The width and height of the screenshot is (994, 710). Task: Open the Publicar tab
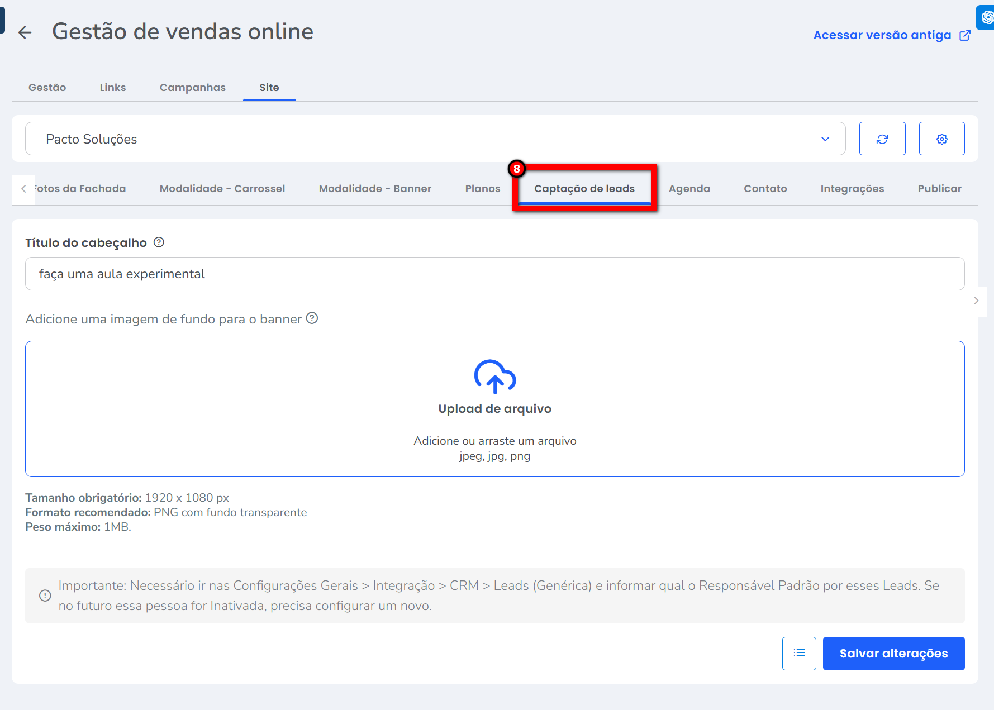click(x=939, y=189)
